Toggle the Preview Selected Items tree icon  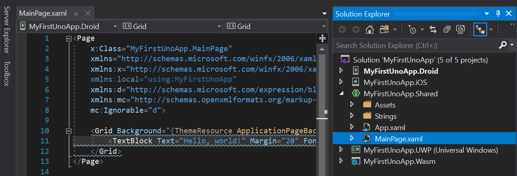tap(480, 29)
